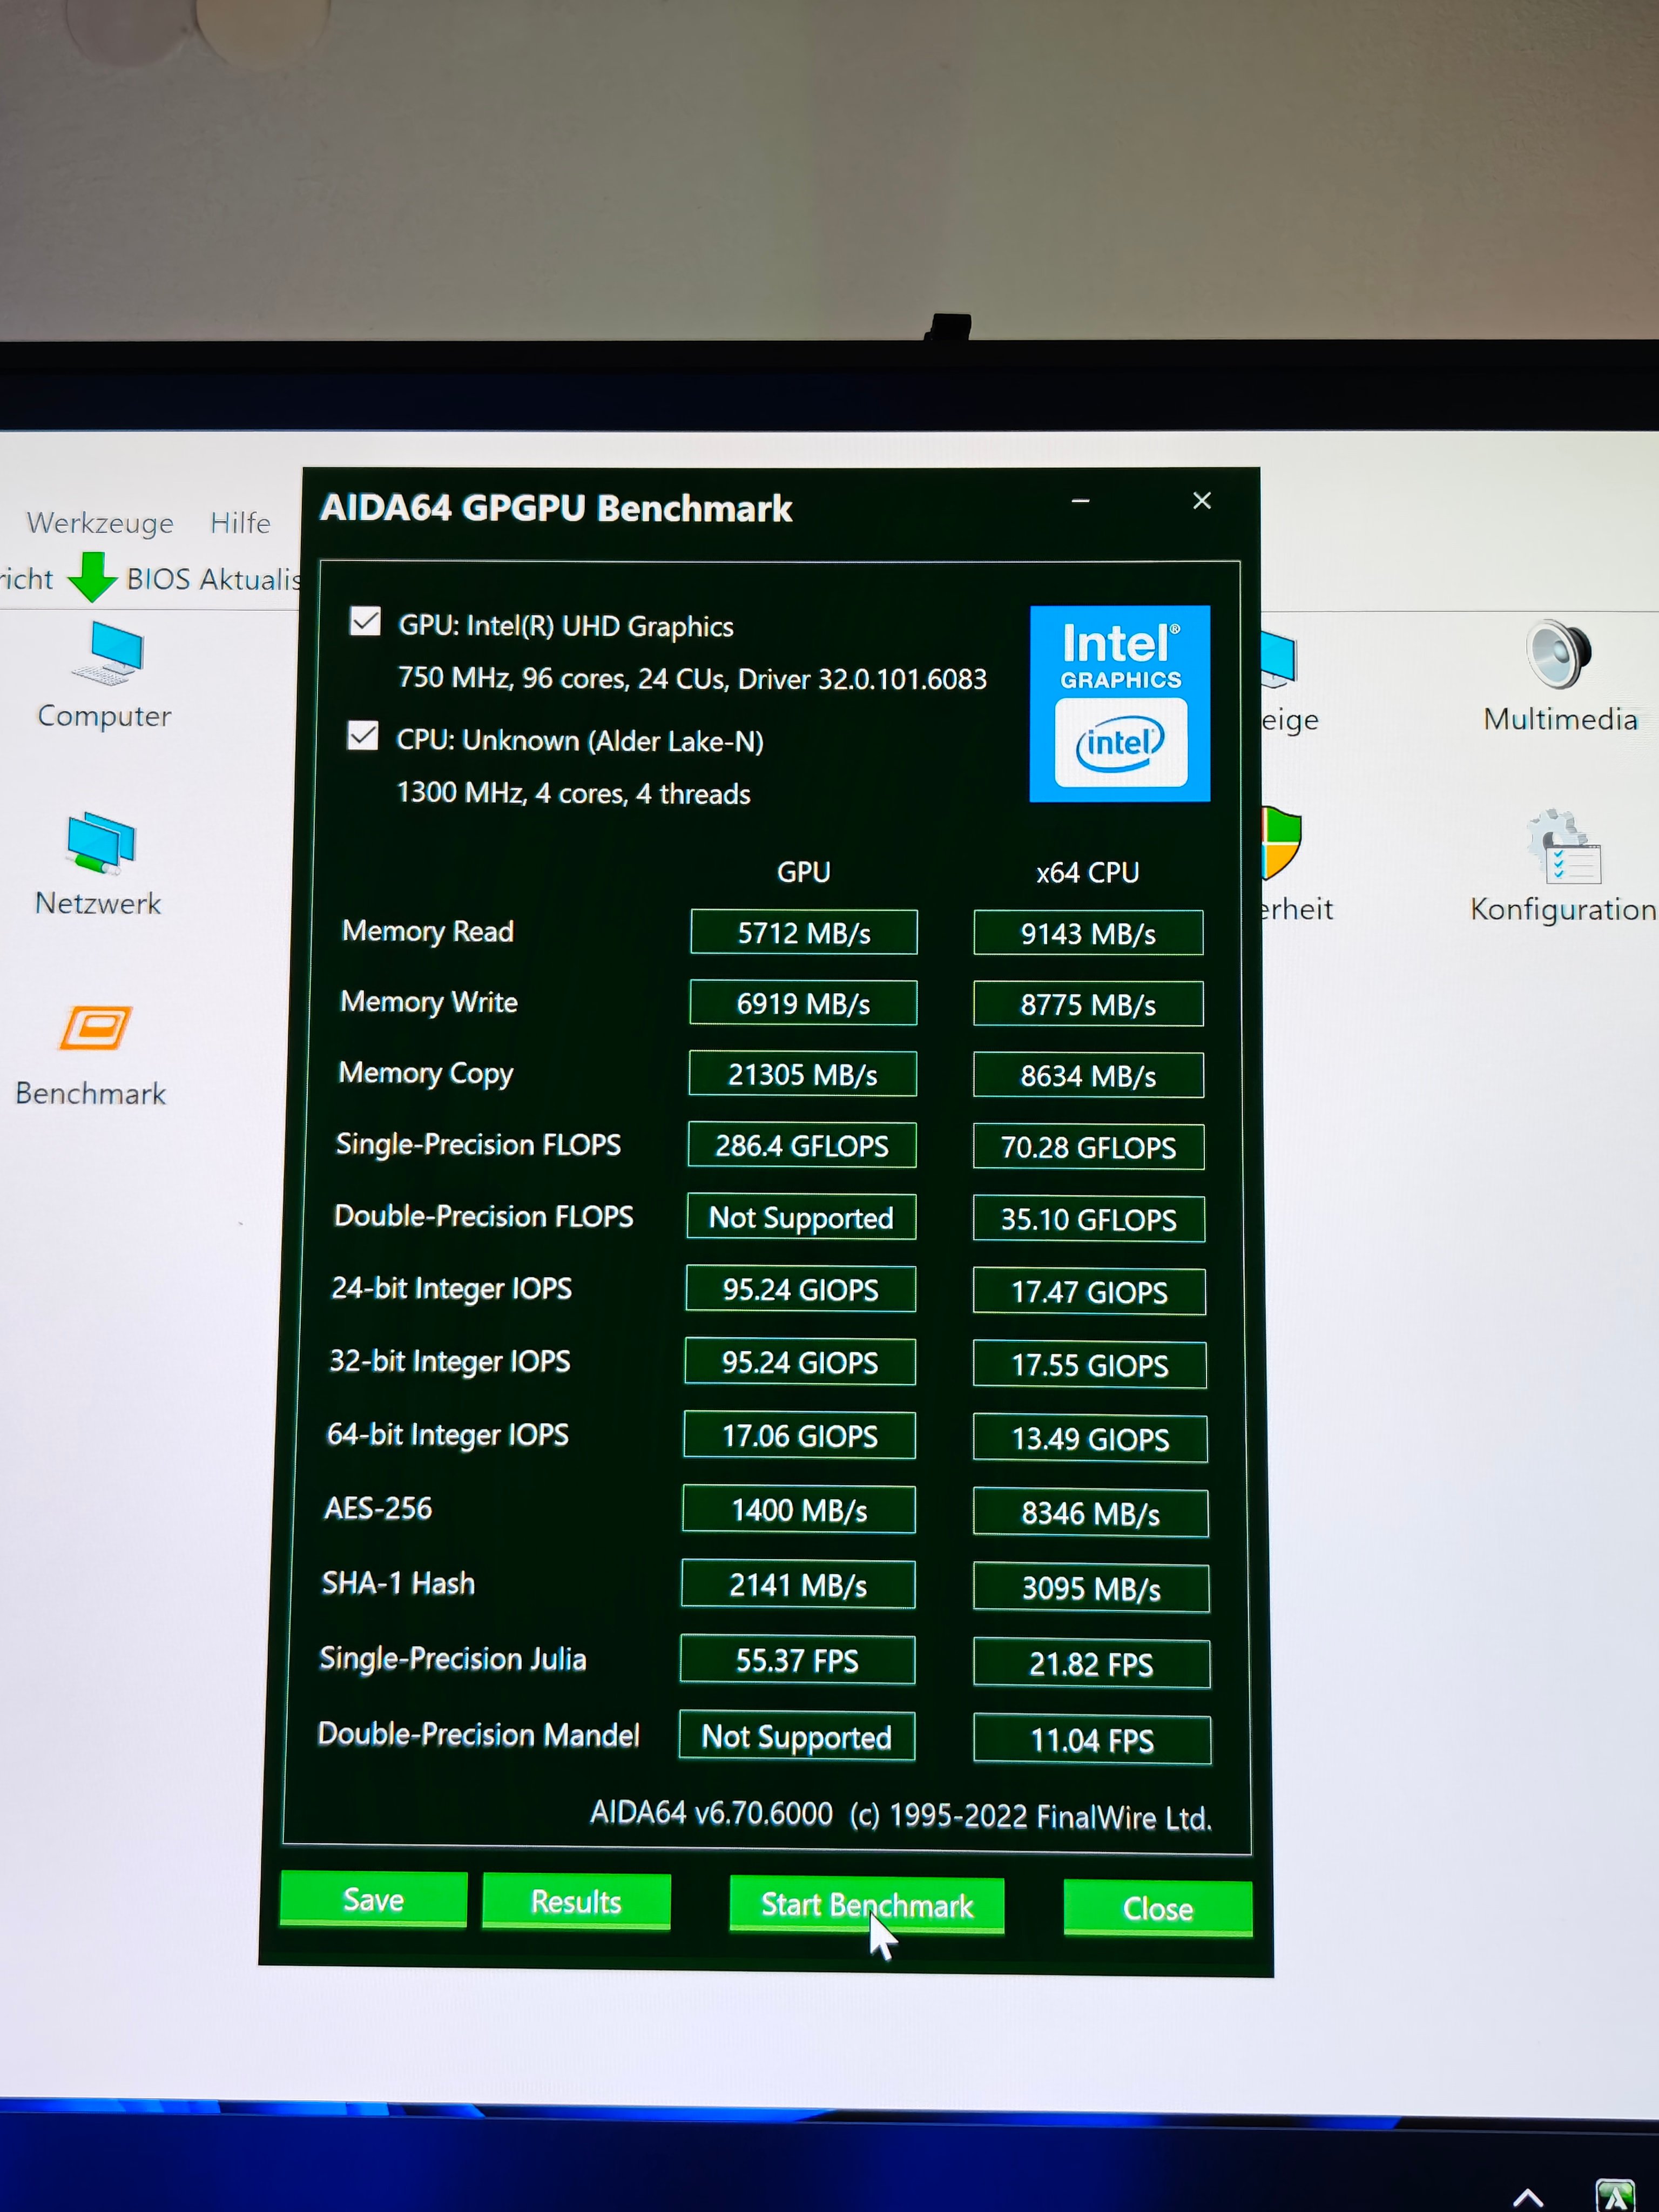Click the GPU Memory Copy result box
This screenshot has height=2212, width=1659.
802,1075
